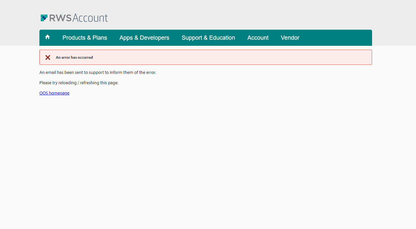Click the home icon in the navigation bar
Viewport: 416px width, 229px height.
(47, 37)
